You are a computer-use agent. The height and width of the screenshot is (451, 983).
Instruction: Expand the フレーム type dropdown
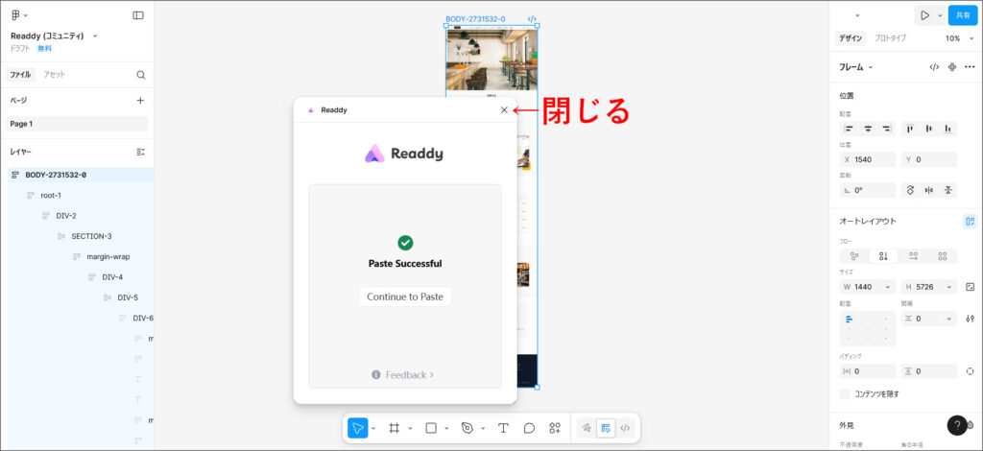856,67
